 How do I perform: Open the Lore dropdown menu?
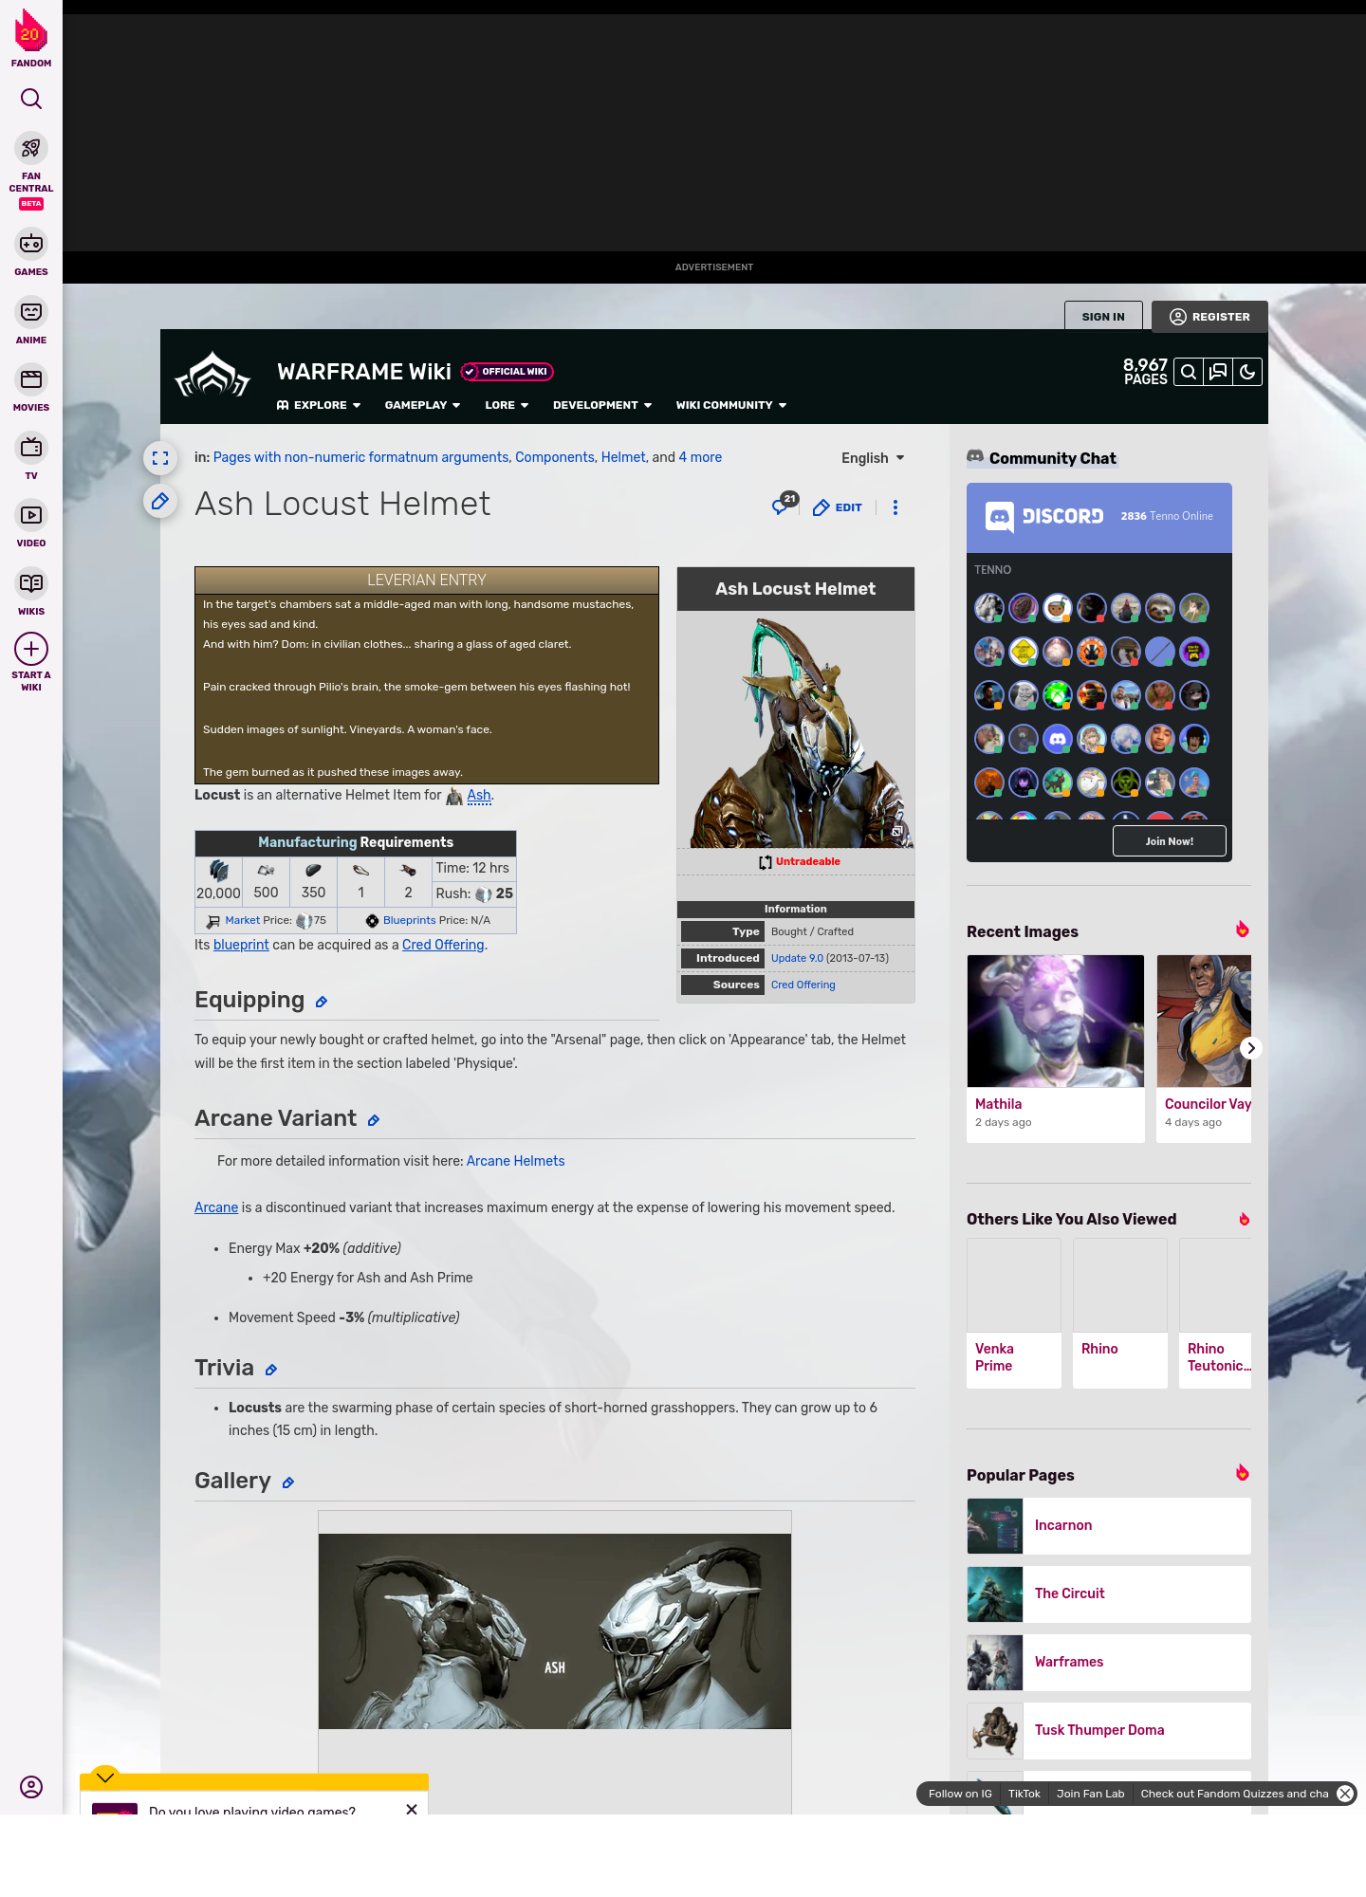point(507,405)
